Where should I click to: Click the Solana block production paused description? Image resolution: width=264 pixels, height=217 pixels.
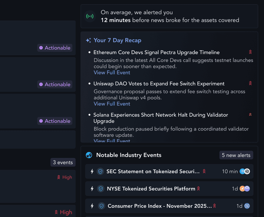pyautogui.click(x=171, y=132)
